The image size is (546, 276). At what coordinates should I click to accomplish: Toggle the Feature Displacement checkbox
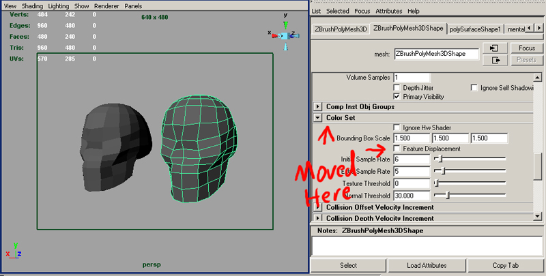tap(397, 149)
